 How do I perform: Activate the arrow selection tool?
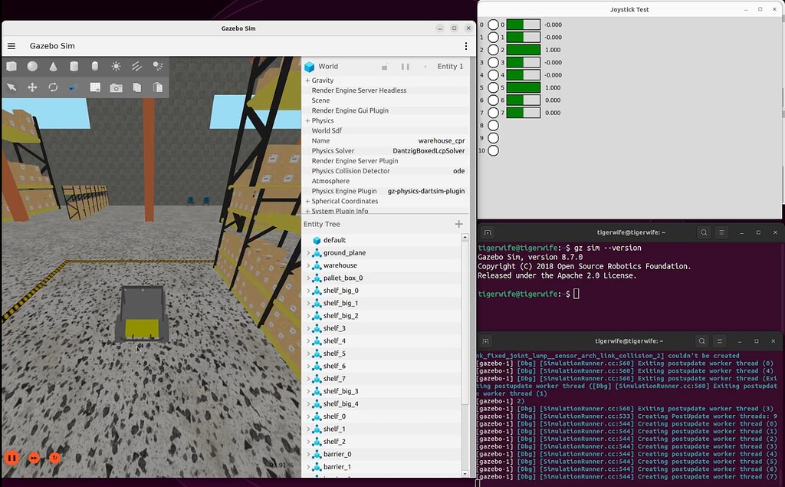tap(11, 87)
